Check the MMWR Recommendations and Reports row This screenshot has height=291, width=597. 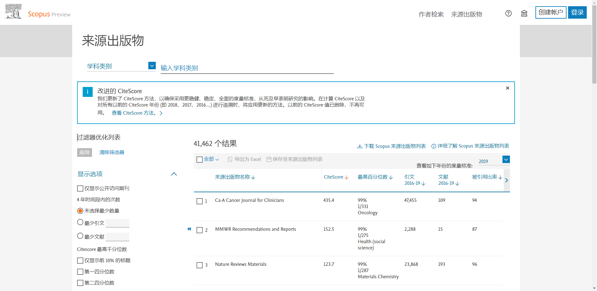[x=200, y=230]
